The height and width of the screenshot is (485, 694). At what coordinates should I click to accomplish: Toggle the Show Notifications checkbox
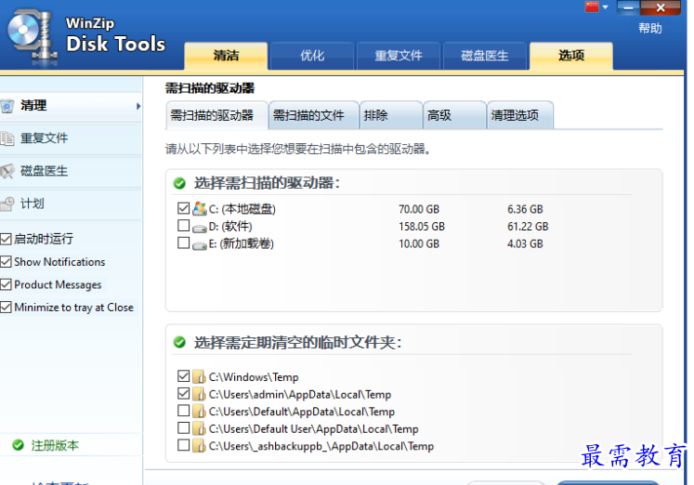(6, 261)
